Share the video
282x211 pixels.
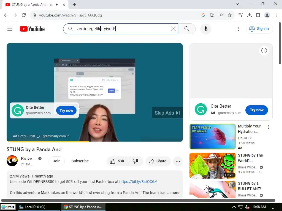(x=158, y=161)
